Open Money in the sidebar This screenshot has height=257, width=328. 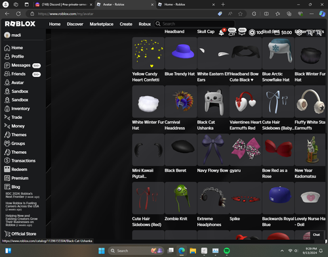click(14, 126)
